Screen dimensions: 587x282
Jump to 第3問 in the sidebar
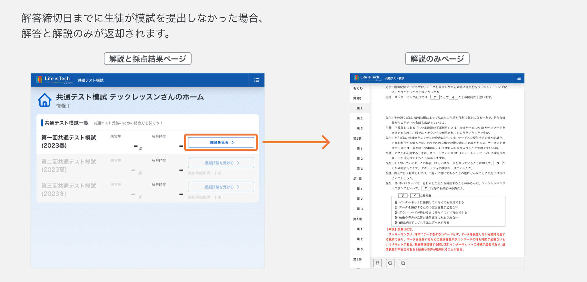357,179
